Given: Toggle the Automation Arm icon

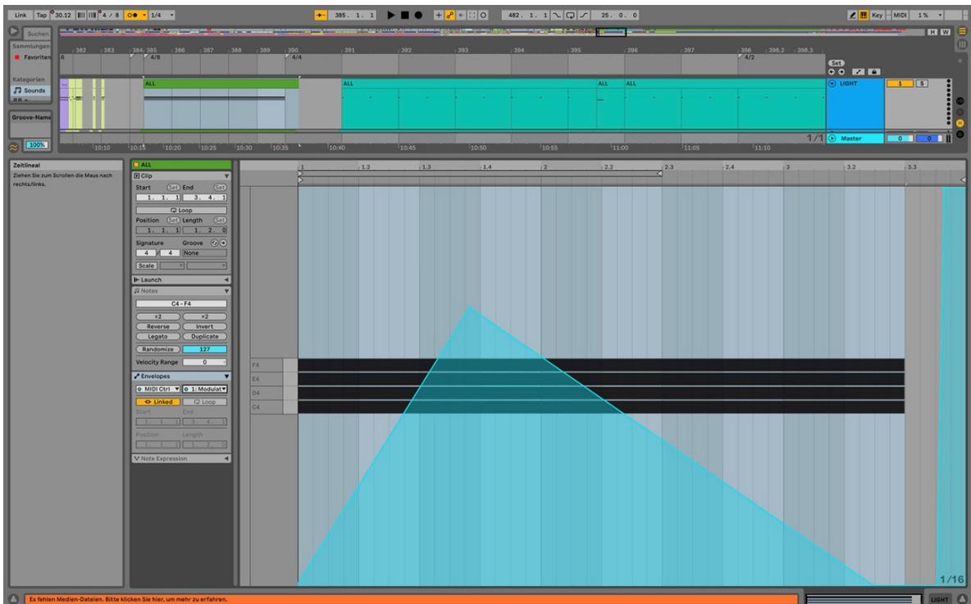Looking at the screenshot, I should (450, 15).
